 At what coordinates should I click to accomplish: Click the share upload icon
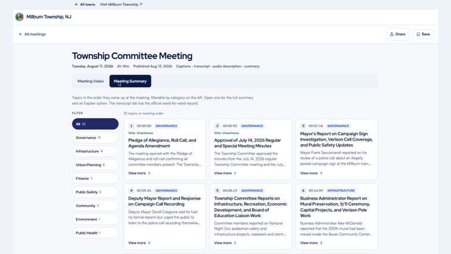point(392,34)
